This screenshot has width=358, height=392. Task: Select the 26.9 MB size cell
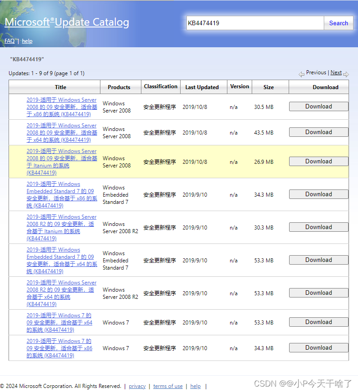(x=264, y=162)
